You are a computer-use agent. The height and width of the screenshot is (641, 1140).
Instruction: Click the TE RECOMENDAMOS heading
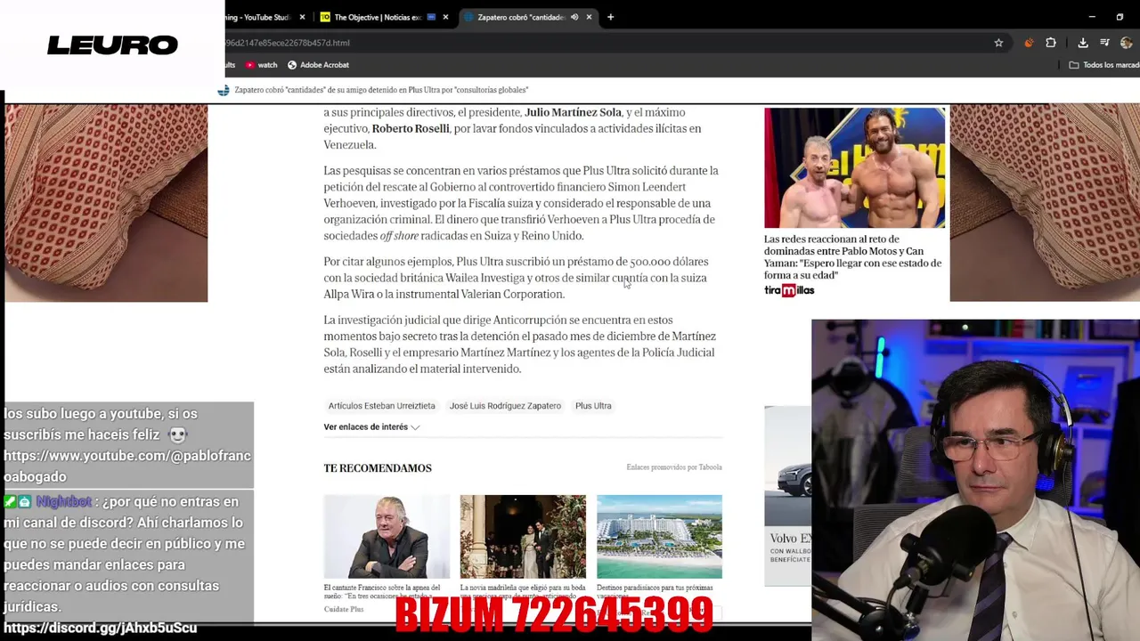pos(378,468)
